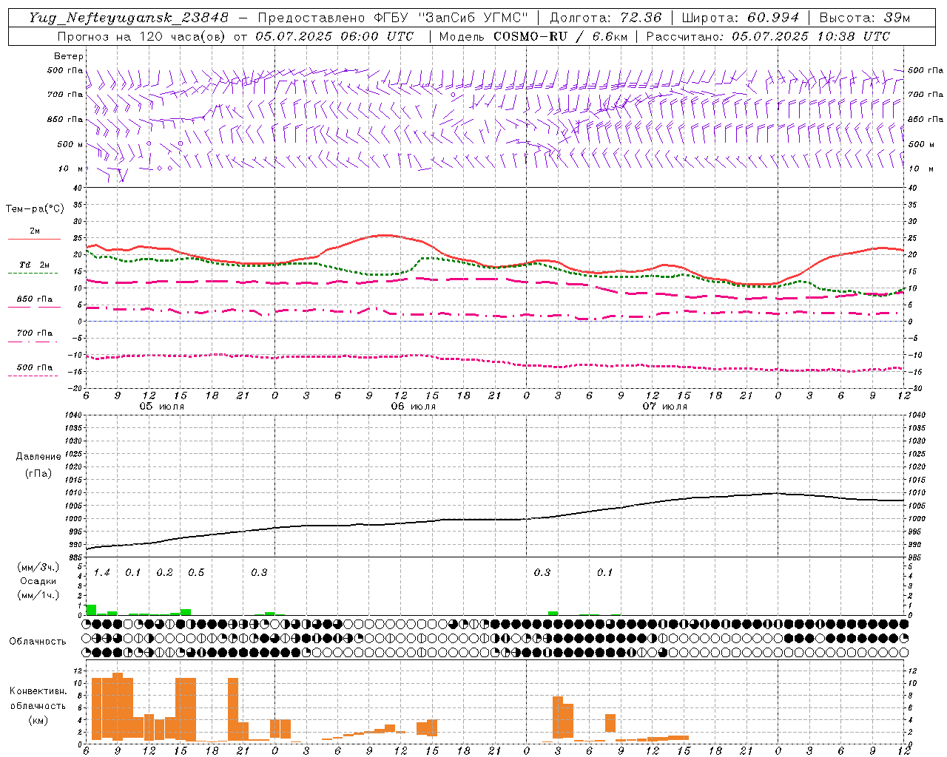The image size is (947, 757).
Task: Click the Широта: 60.994 field
Action: click(x=741, y=18)
